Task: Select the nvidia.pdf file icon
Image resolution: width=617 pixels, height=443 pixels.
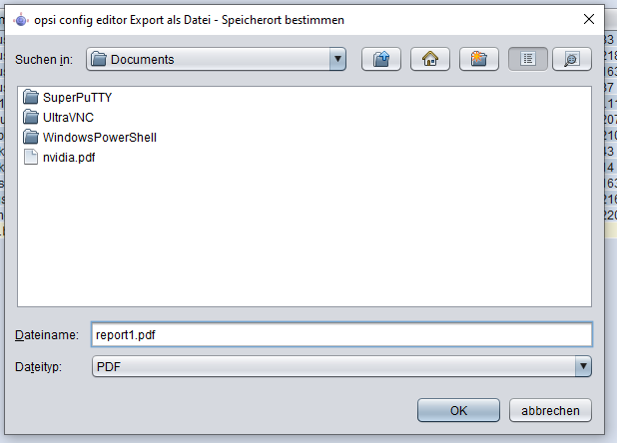Action: point(30,157)
